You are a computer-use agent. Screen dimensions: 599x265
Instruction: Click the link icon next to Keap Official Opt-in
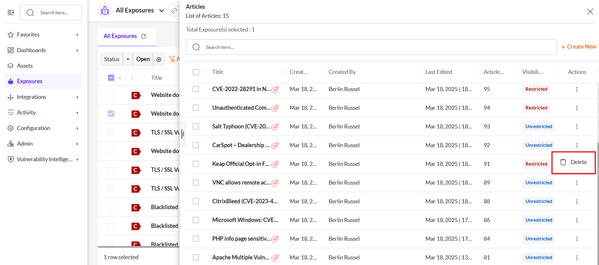point(275,164)
